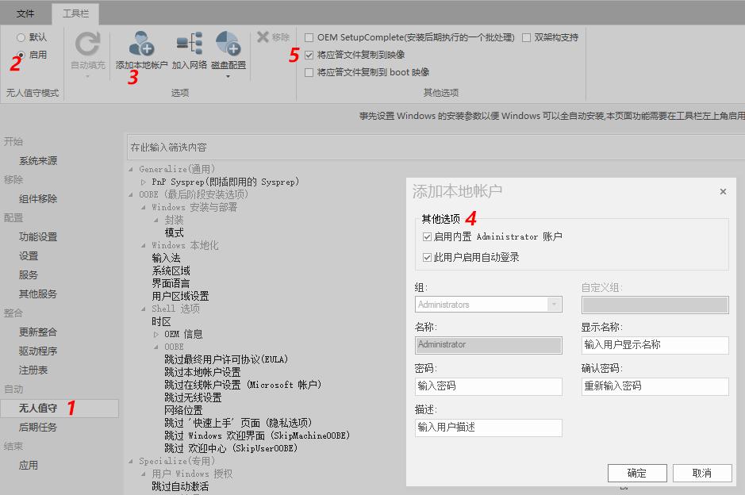Viewport: 745px width, 495px height.
Task: Switch to the 文件 tab
Action: pyautogui.click(x=25, y=13)
